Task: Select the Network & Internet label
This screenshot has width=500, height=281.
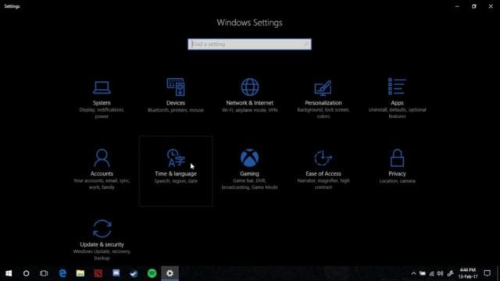Action: pyautogui.click(x=250, y=103)
